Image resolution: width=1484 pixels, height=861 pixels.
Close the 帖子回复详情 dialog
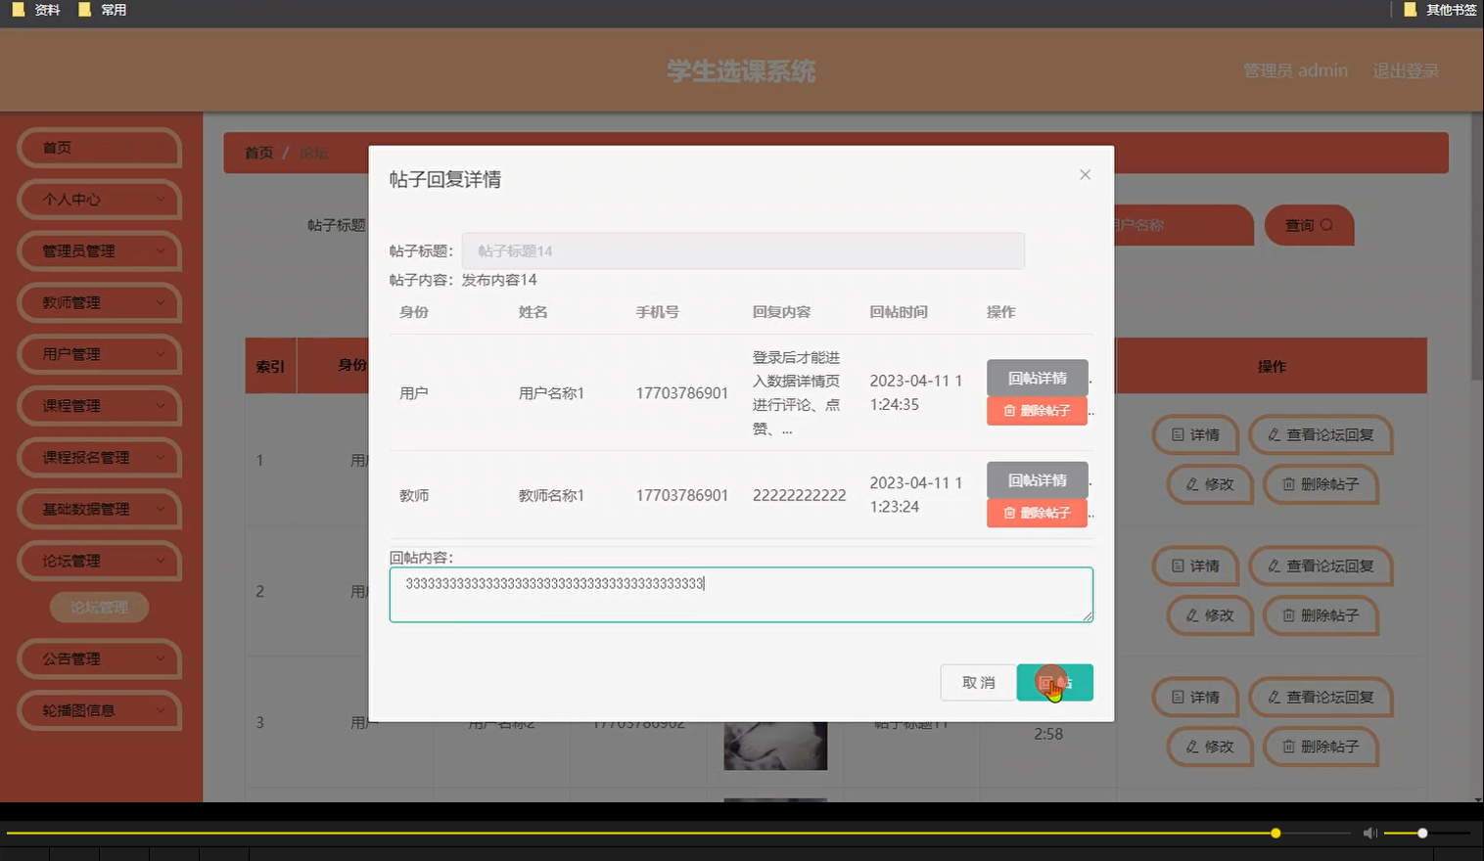[x=1085, y=174]
